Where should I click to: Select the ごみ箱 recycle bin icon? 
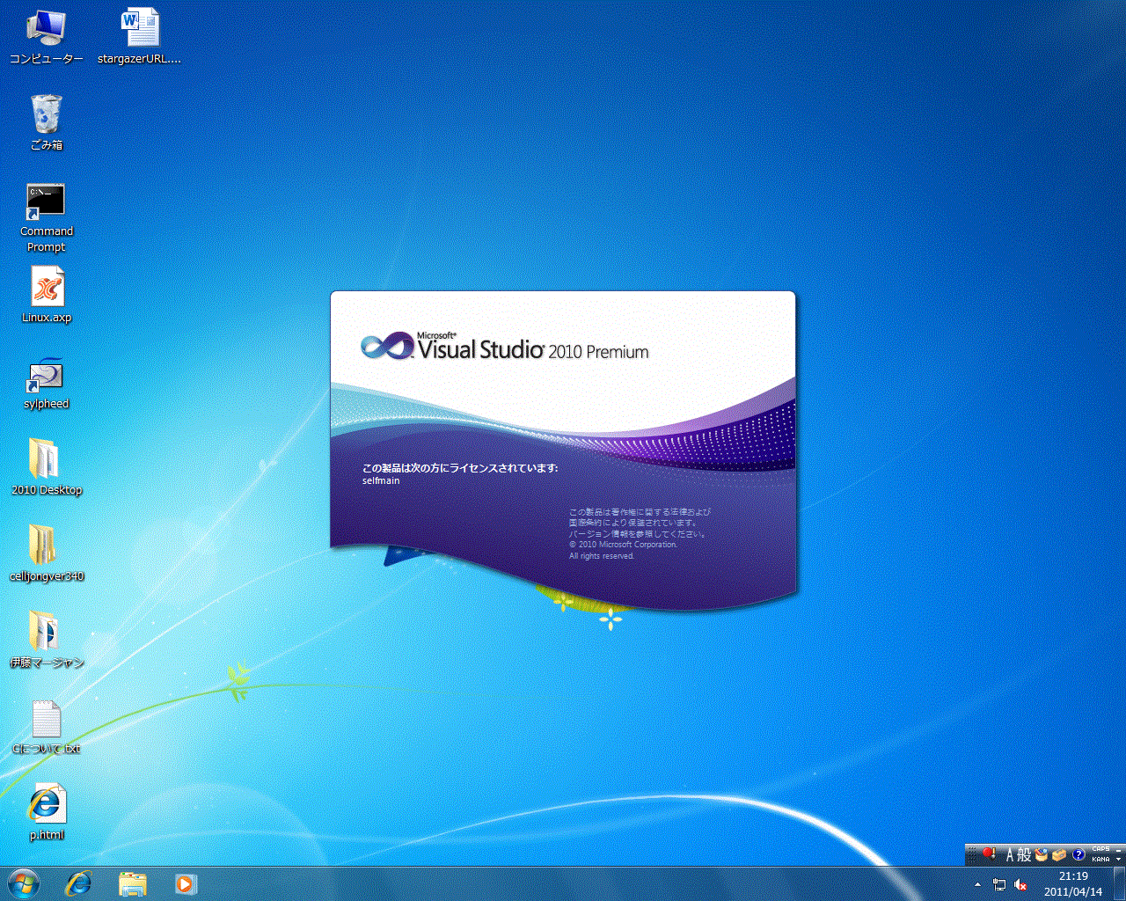coord(47,122)
